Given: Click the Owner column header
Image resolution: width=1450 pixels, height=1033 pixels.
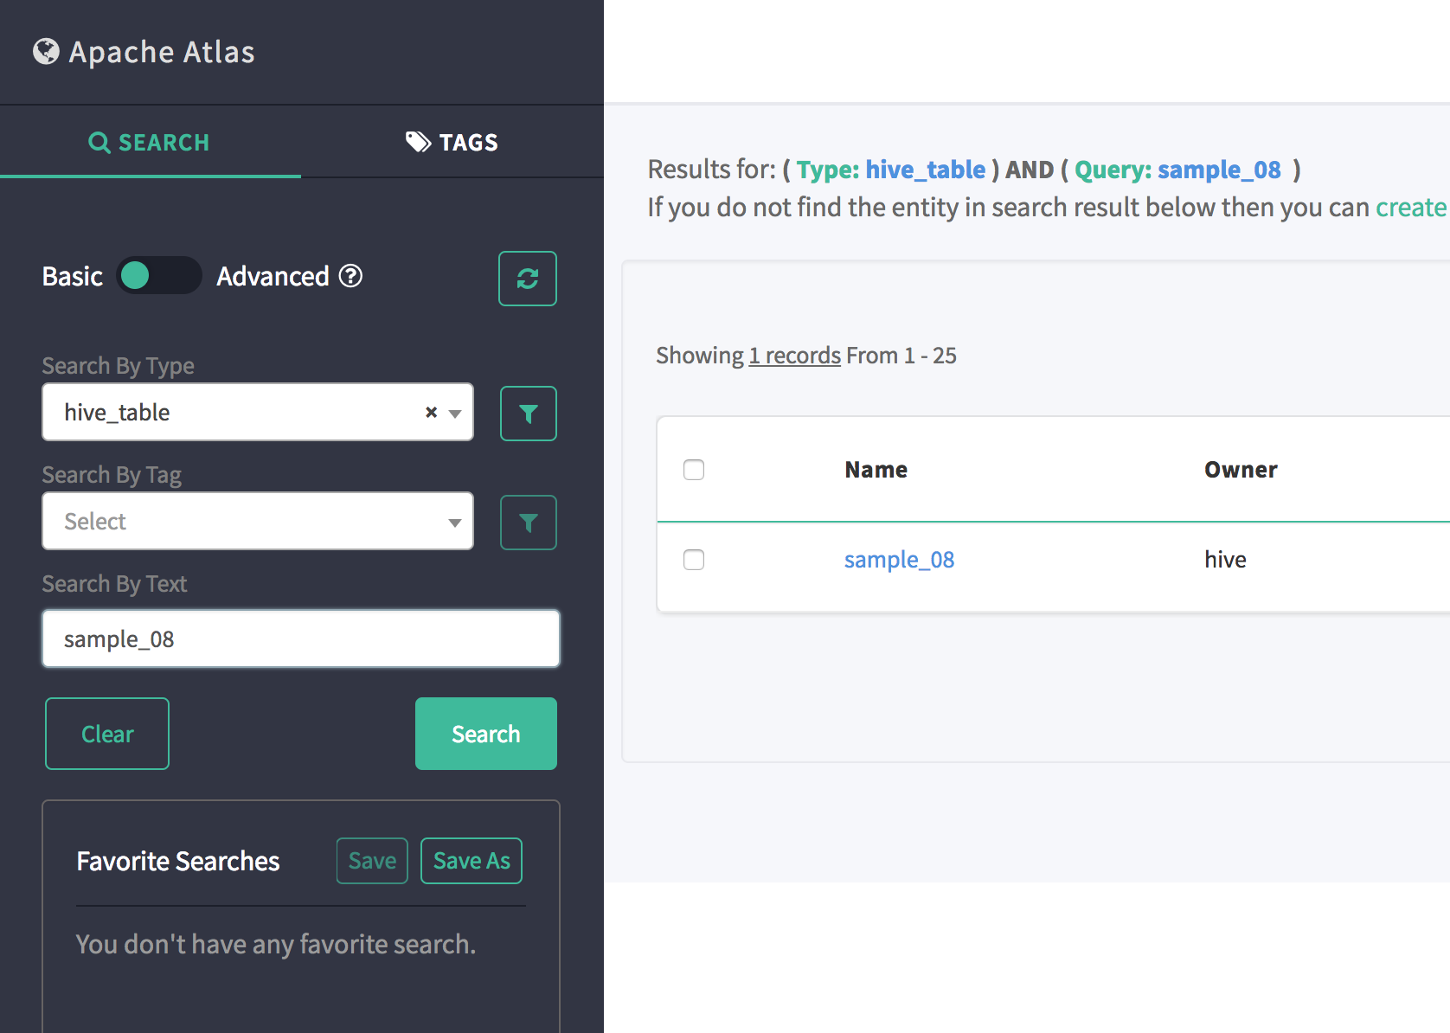Looking at the screenshot, I should pos(1241,470).
